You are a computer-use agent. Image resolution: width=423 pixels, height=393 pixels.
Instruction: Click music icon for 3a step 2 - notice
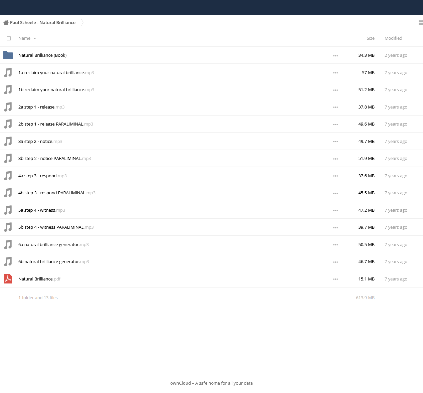click(x=8, y=141)
